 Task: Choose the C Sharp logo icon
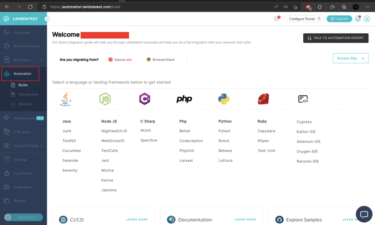tap(144, 99)
